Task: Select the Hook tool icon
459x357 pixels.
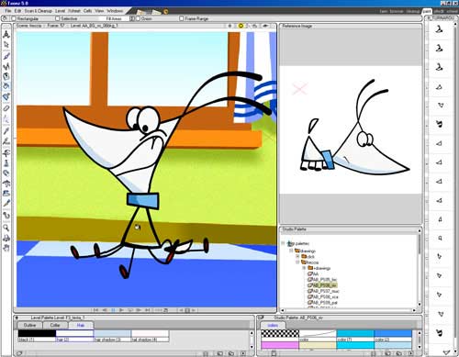Action: coord(6,216)
